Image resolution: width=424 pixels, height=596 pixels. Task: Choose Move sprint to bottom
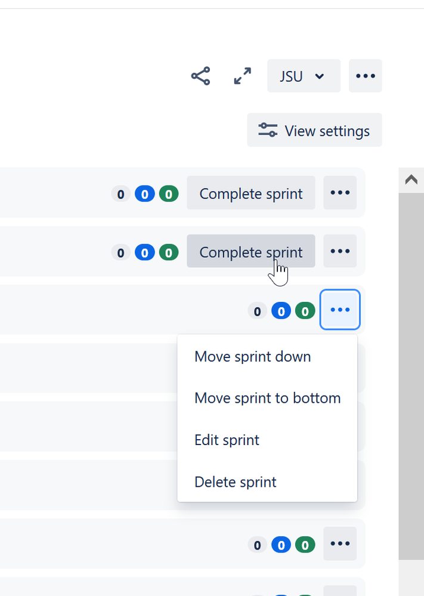[267, 399]
